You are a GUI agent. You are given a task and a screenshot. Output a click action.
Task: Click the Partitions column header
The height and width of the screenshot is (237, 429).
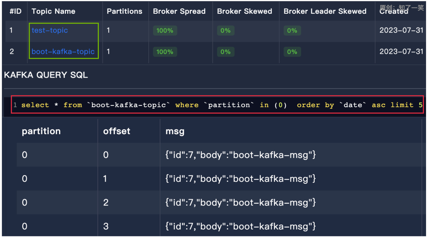tap(124, 11)
